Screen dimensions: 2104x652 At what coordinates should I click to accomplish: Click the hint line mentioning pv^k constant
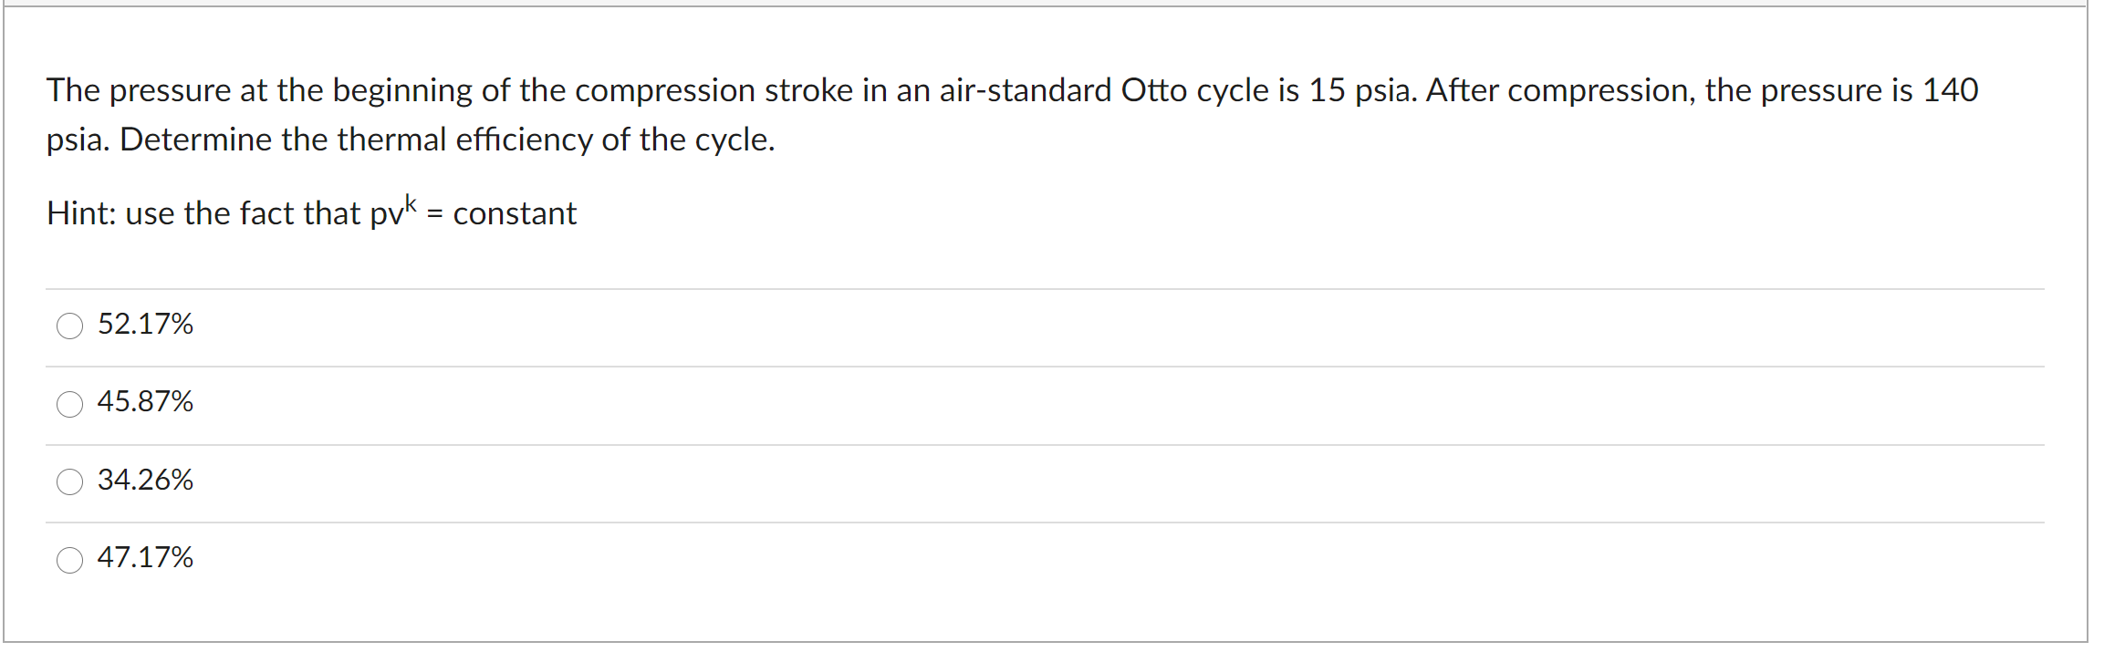[x=310, y=213]
